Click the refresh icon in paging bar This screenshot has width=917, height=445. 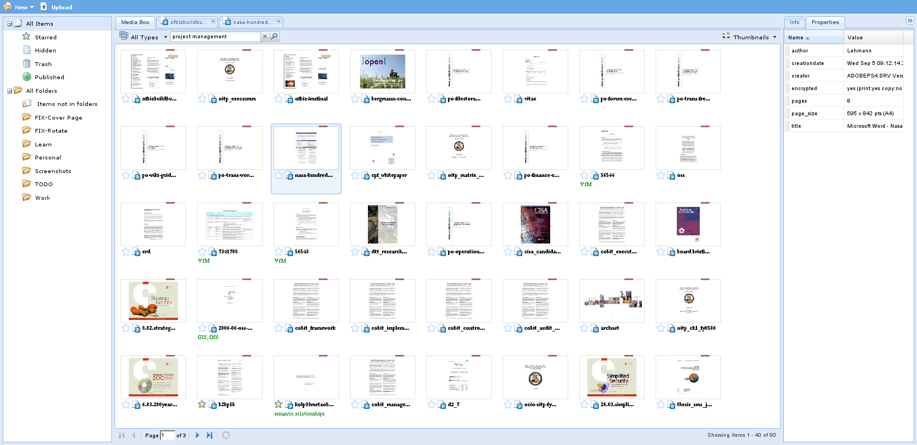(x=226, y=435)
